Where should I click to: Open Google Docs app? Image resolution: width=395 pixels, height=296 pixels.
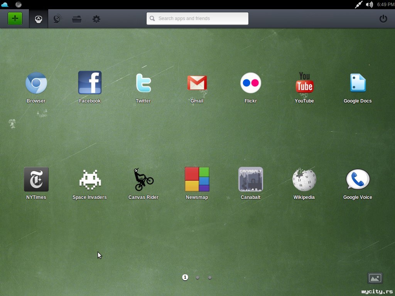[x=358, y=83]
